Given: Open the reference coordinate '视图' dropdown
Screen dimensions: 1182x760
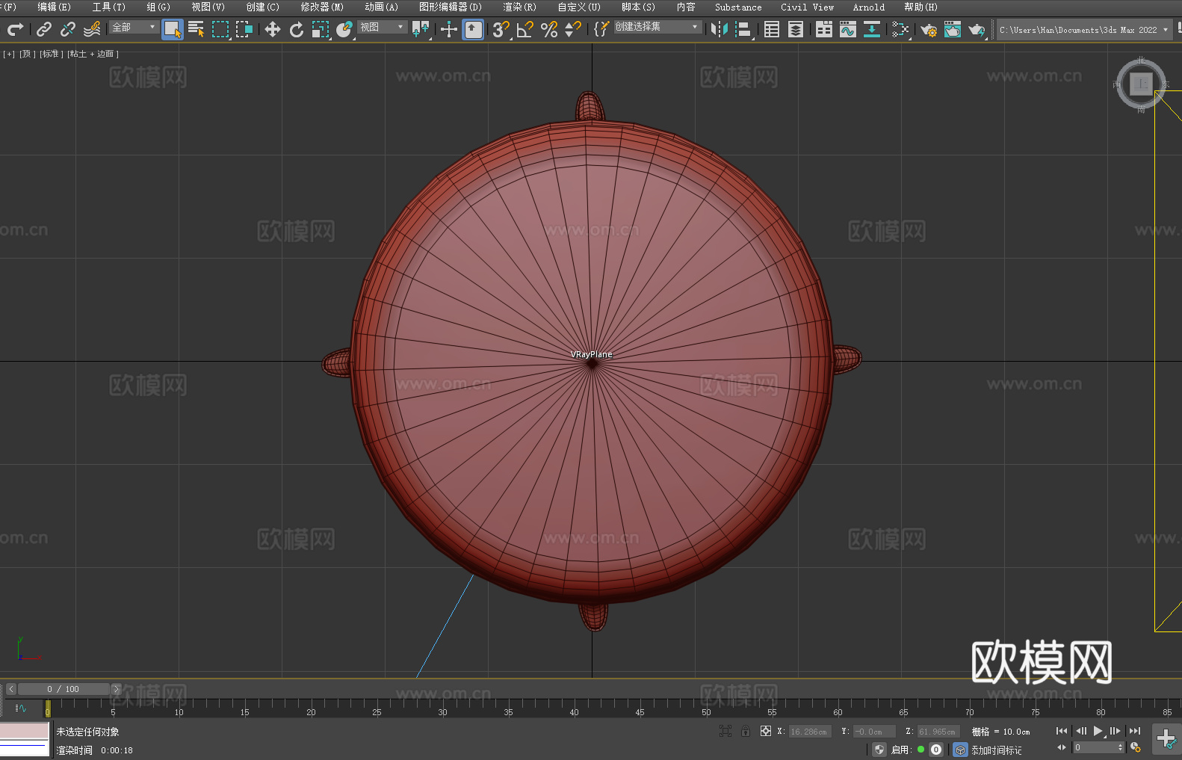Looking at the screenshot, I should pos(382,27).
